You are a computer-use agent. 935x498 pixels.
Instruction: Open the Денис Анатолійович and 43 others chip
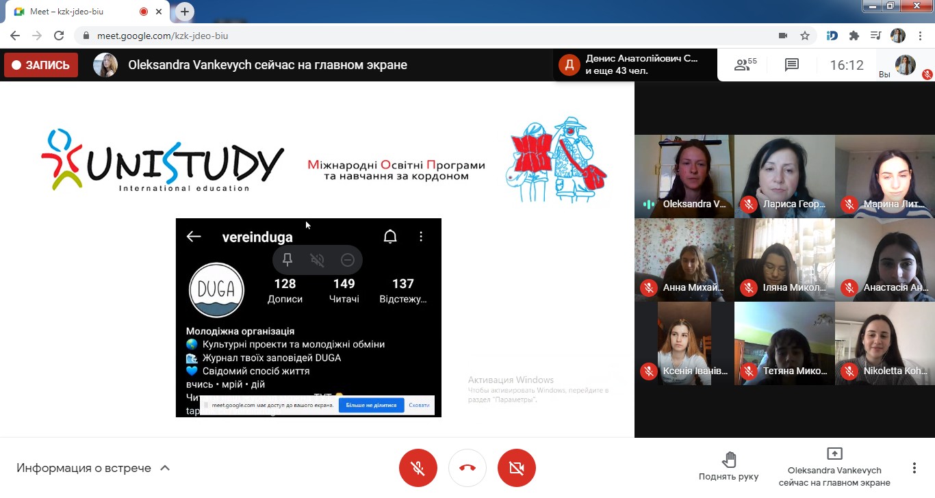[x=635, y=65]
